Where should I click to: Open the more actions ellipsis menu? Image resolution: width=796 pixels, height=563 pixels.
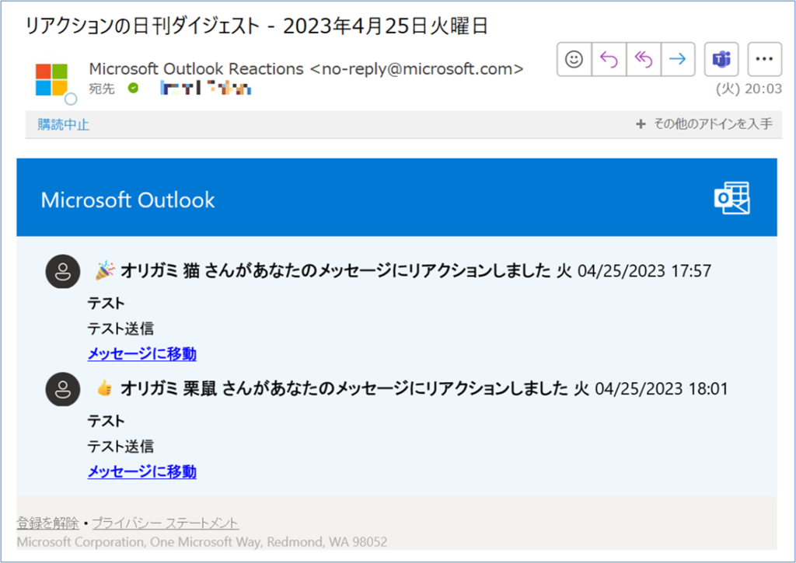[764, 60]
